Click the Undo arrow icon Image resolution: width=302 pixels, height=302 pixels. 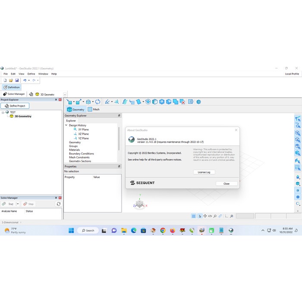tap(25, 80)
